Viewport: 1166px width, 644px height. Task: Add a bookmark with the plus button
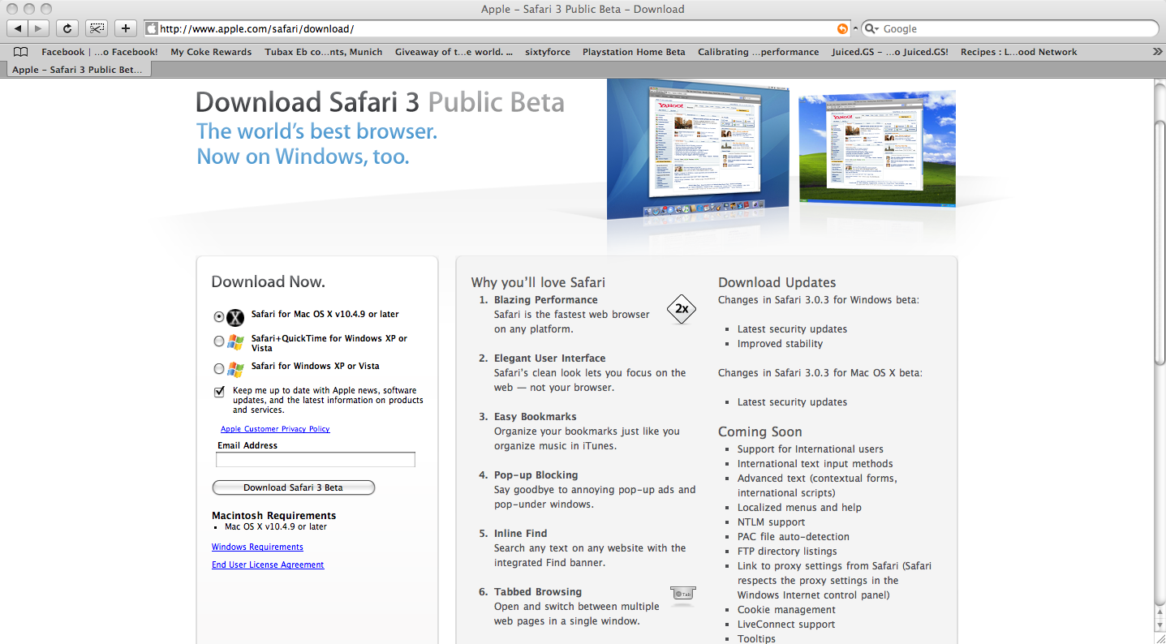[x=125, y=28]
